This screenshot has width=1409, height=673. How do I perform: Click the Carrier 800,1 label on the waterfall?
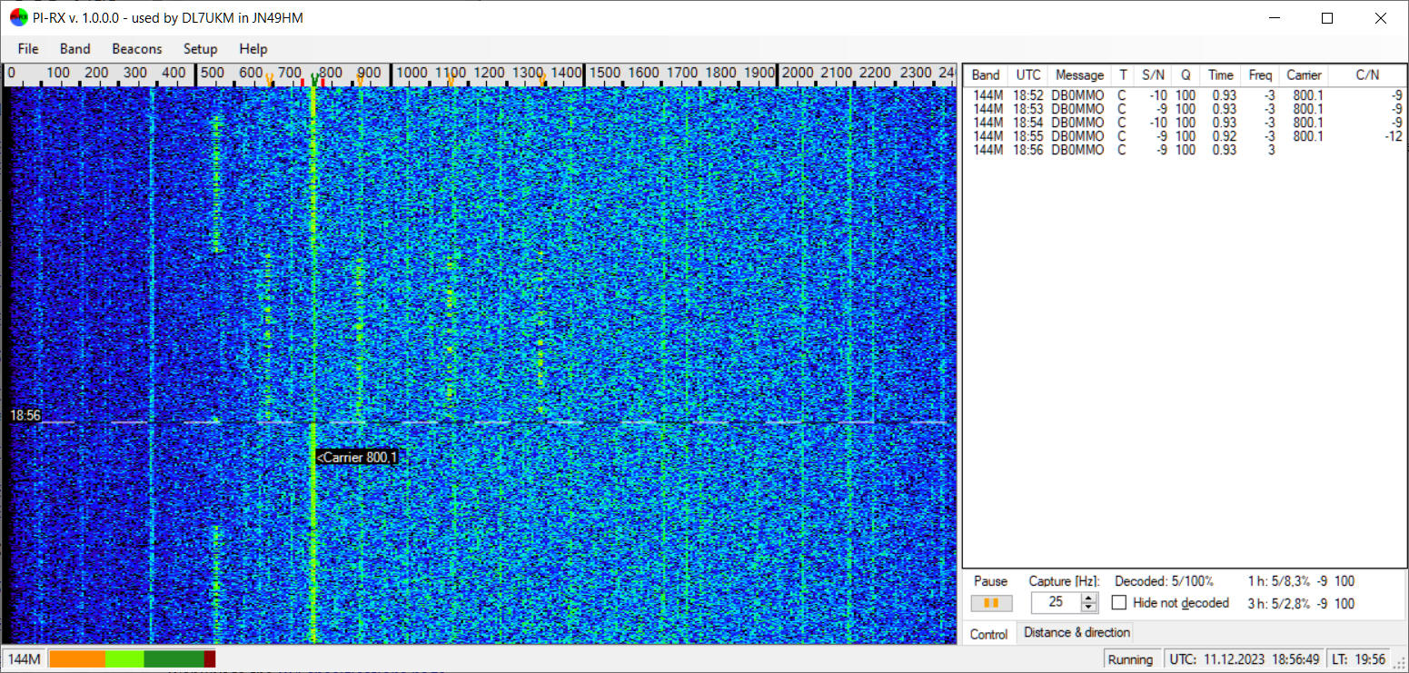pyautogui.click(x=357, y=458)
